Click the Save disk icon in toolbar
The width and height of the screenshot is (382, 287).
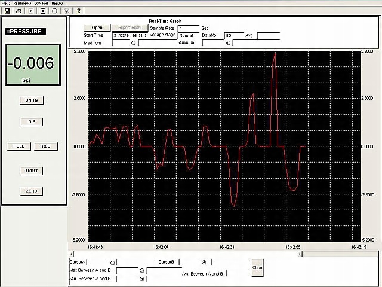point(7,11)
